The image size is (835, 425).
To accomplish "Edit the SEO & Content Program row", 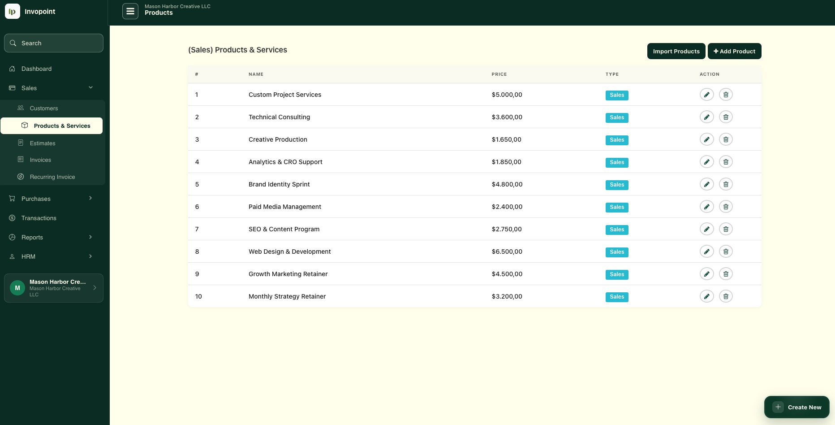I will [x=706, y=229].
